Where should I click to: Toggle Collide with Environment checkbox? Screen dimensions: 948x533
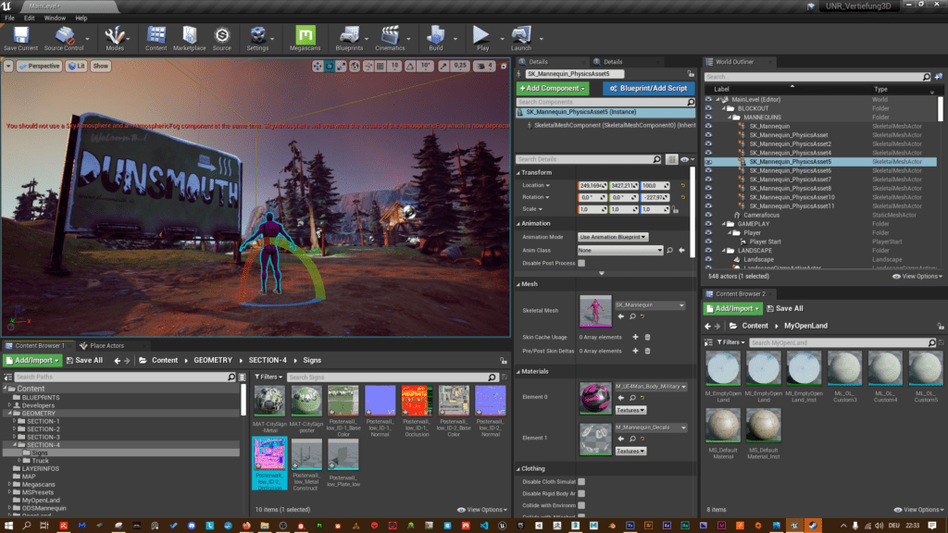click(581, 505)
